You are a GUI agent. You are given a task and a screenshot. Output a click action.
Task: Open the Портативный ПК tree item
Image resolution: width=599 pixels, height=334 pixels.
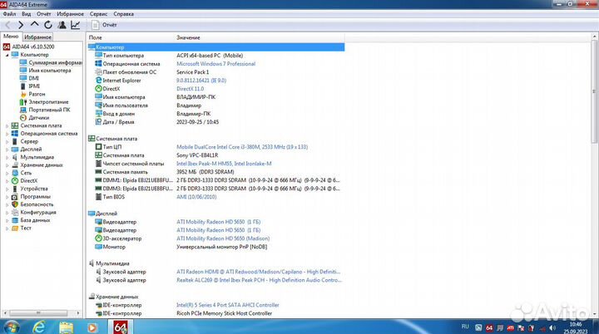click(x=49, y=110)
